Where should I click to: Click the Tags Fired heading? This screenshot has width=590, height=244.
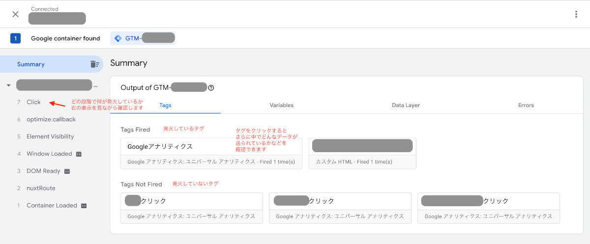click(135, 130)
